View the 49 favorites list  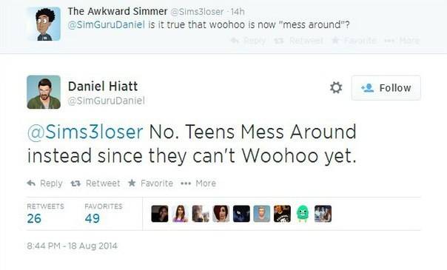tap(104, 214)
